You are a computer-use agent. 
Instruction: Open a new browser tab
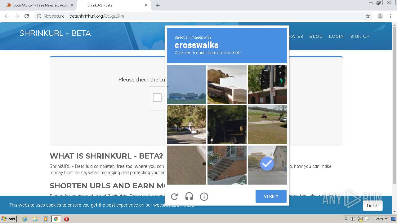(158, 5)
